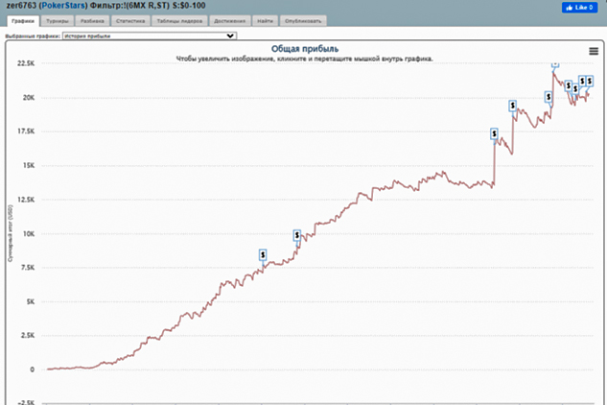Click the leftmost $ marker near 7.5K
The image size is (607, 405).
(263, 254)
